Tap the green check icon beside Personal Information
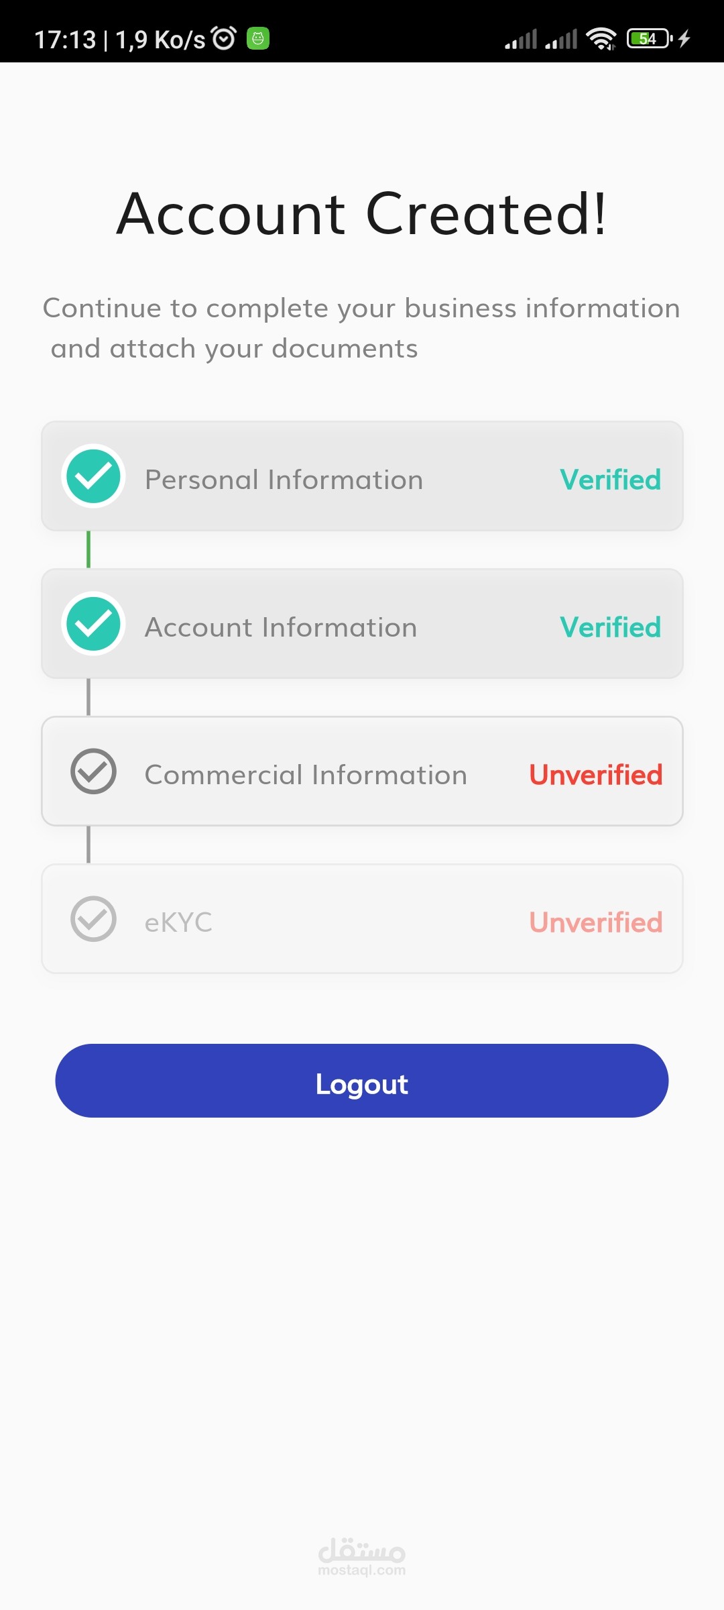This screenshot has width=724, height=1610. coord(93,476)
